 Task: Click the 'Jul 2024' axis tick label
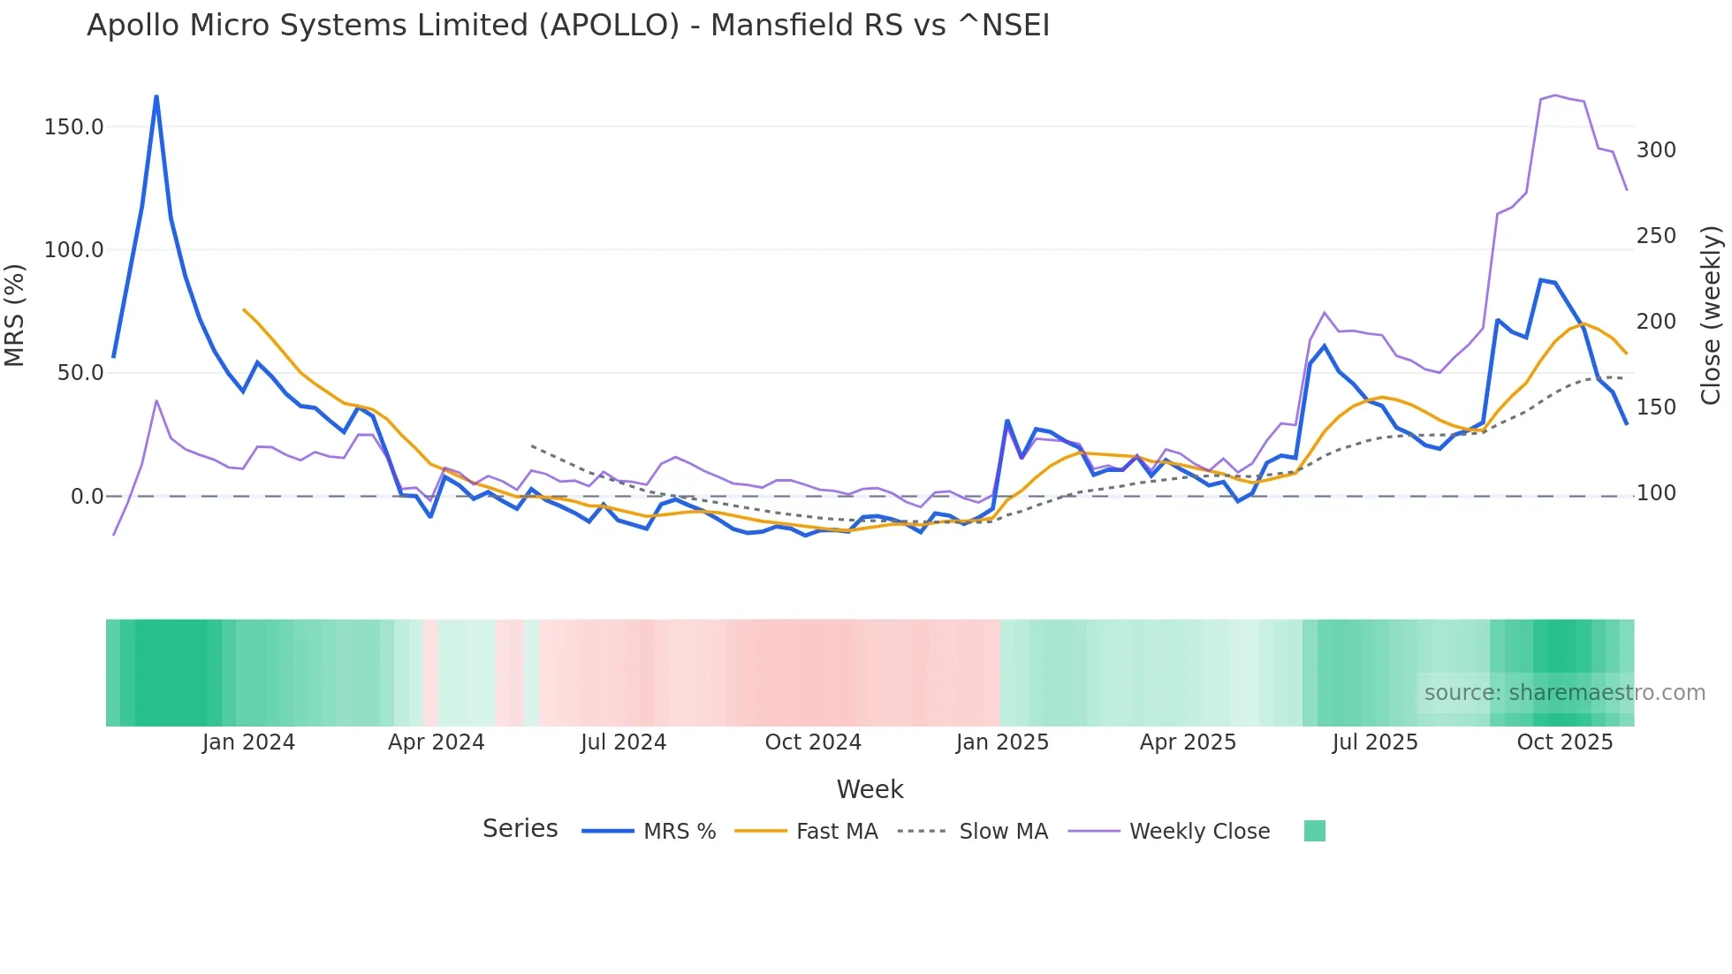pos(624,742)
